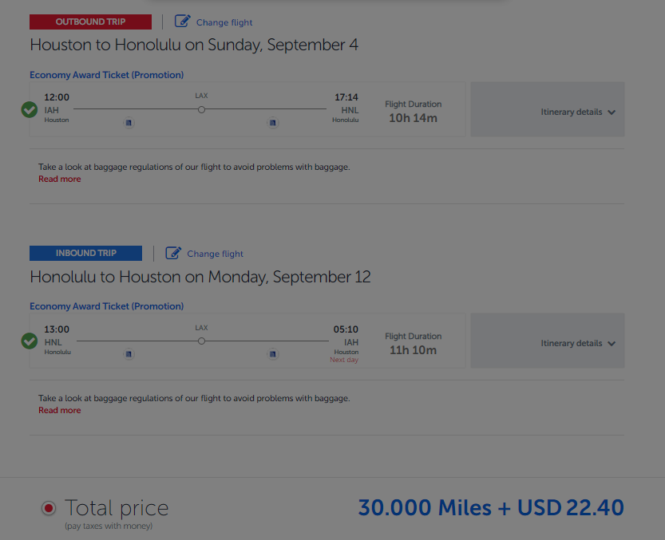
Task: Open the INBOUND TRIP label
Action: [x=85, y=253]
